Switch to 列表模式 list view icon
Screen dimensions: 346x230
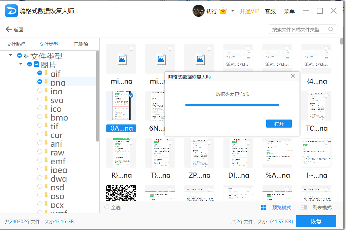[x=304, y=207]
